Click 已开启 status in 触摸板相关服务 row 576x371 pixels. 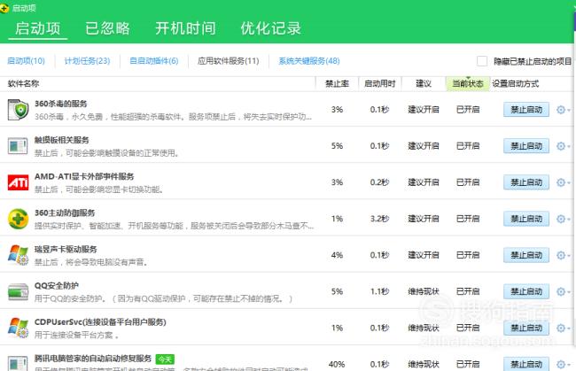coord(468,146)
